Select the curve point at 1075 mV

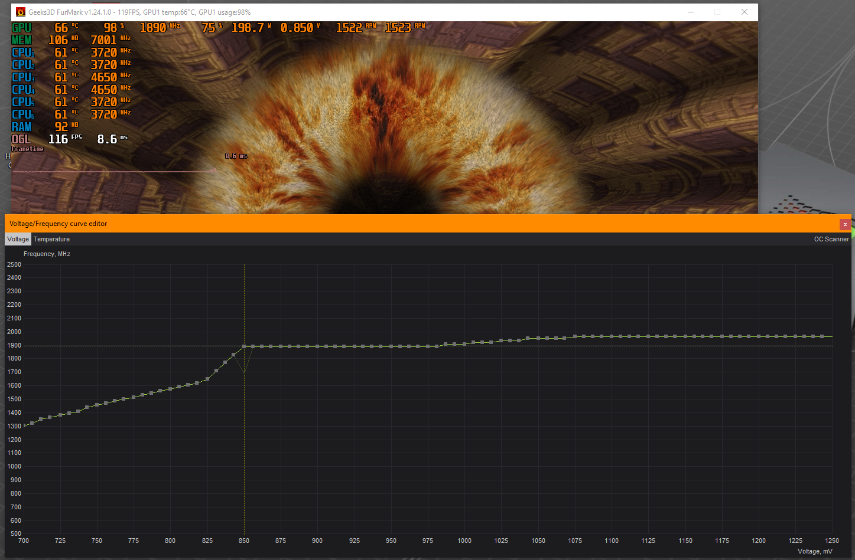click(575, 336)
